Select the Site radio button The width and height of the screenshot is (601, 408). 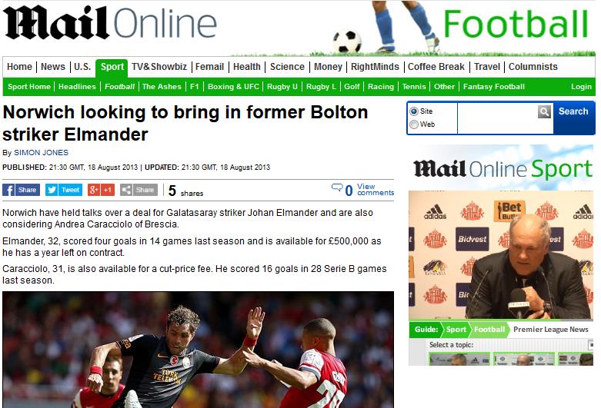tap(414, 111)
